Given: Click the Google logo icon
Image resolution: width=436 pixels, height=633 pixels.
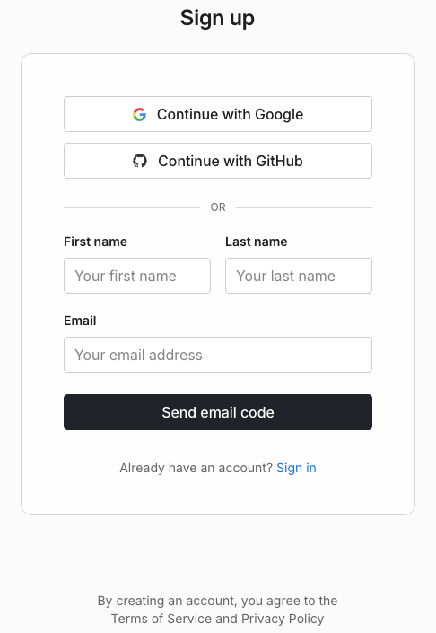Looking at the screenshot, I should click(x=140, y=115).
